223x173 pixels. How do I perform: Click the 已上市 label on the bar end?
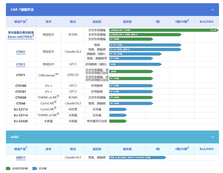213,30
